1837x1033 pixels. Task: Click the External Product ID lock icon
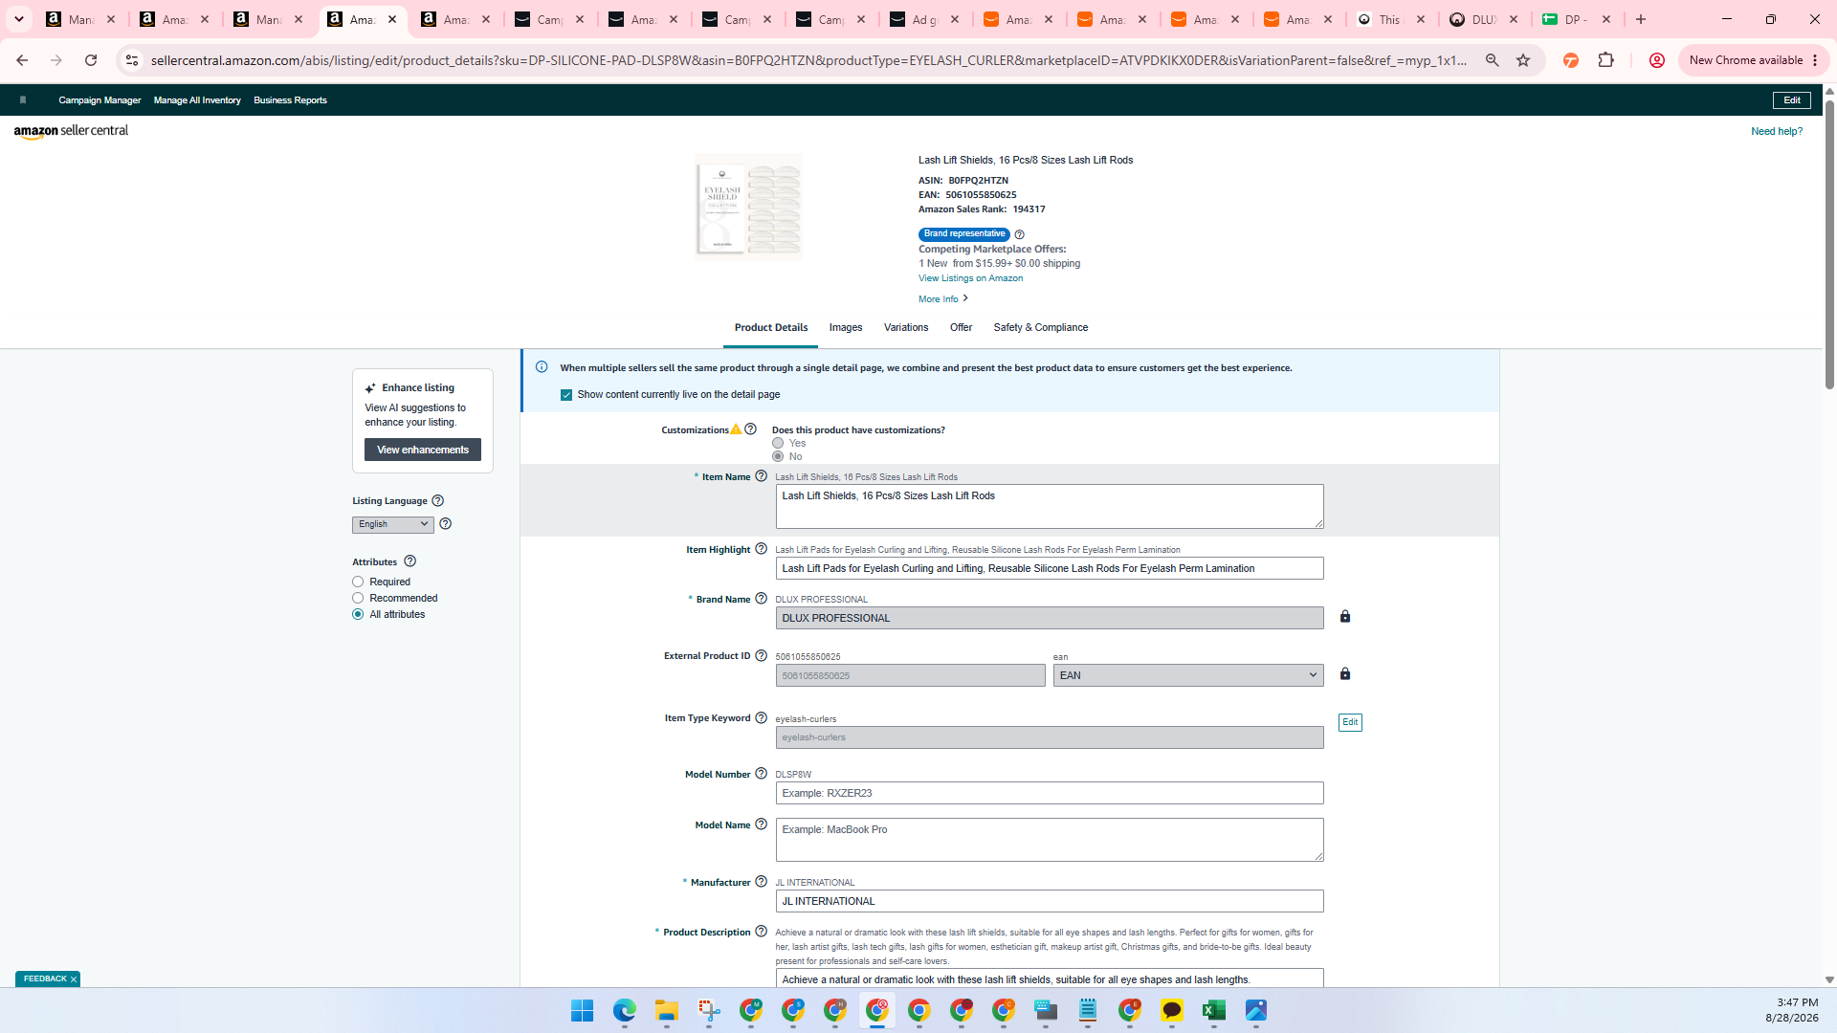[1345, 674]
